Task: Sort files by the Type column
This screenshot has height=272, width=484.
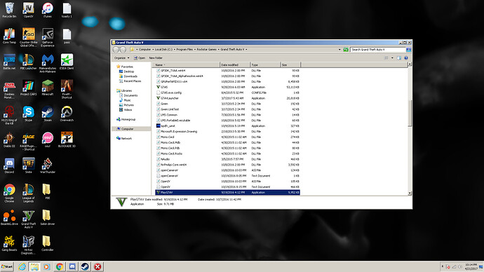Action: pyautogui.click(x=265, y=64)
